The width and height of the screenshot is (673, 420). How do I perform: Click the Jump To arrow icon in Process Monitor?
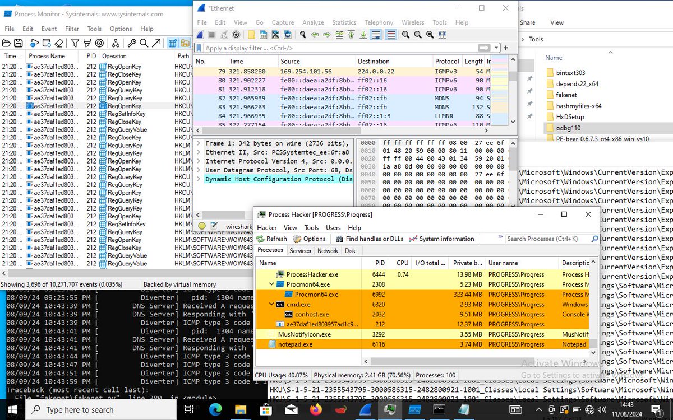click(x=156, y=43)
